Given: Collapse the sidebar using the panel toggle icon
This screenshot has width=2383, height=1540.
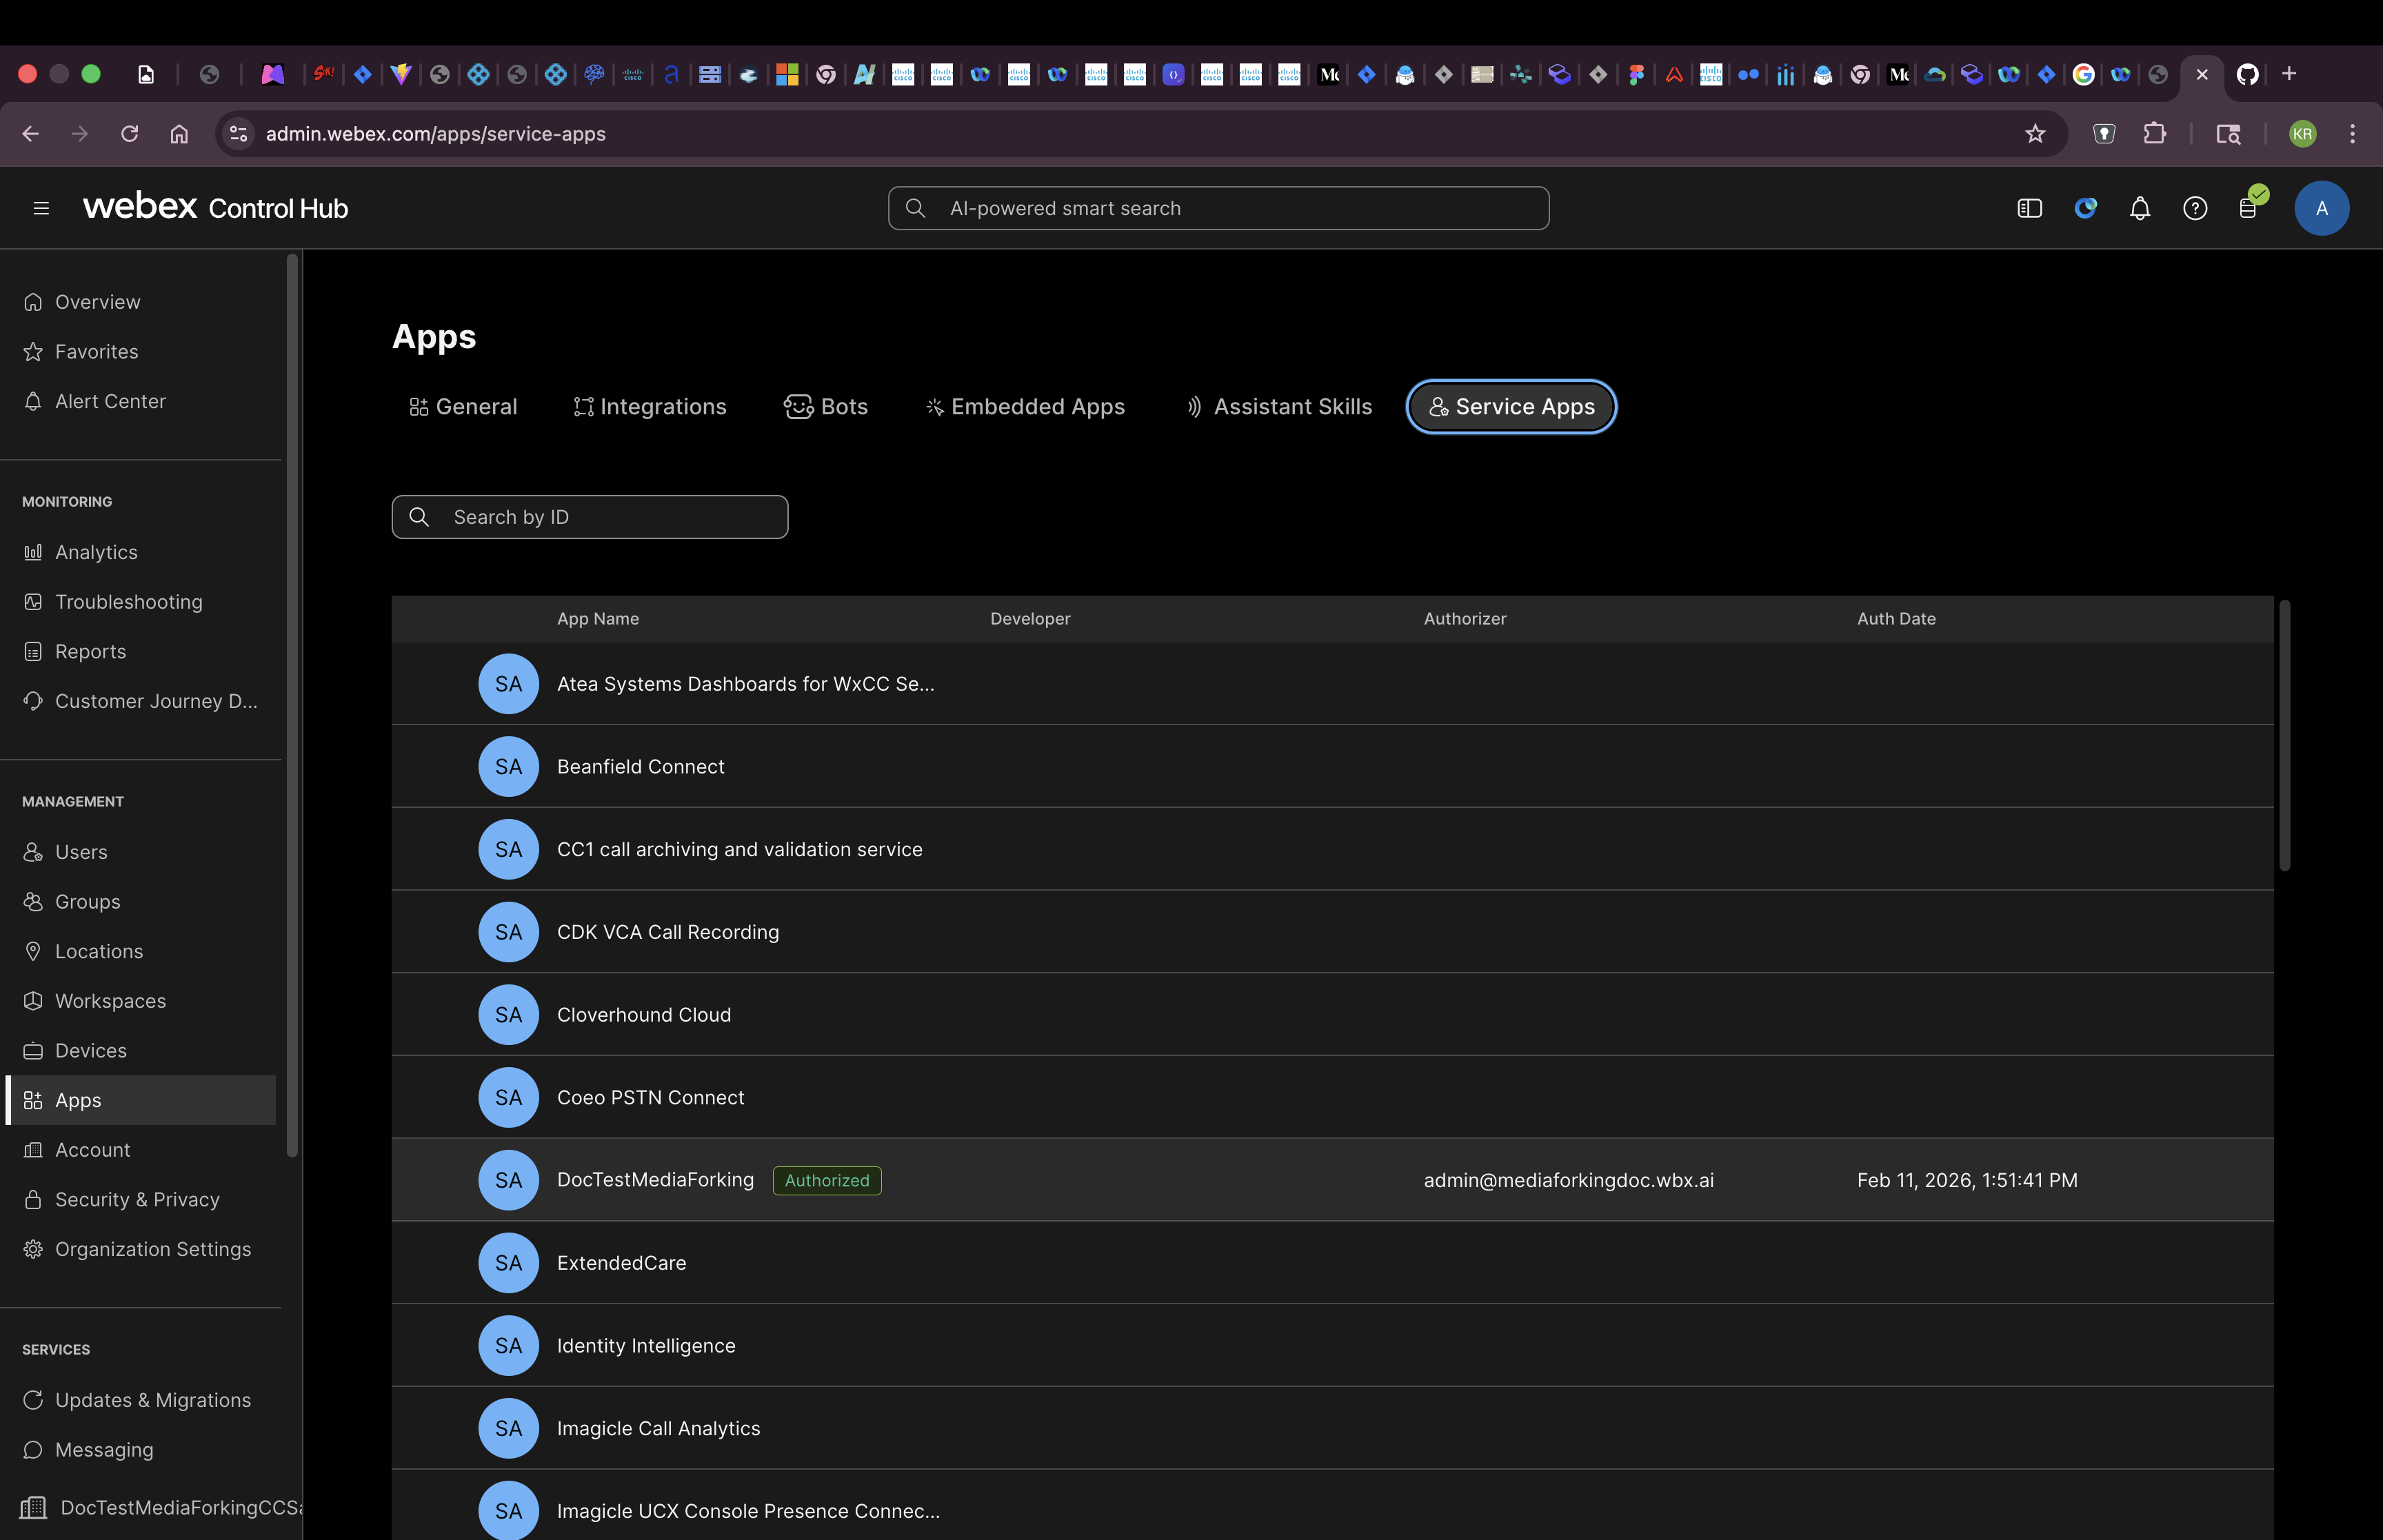Looking at the screenshot, I should [2030, 208].
